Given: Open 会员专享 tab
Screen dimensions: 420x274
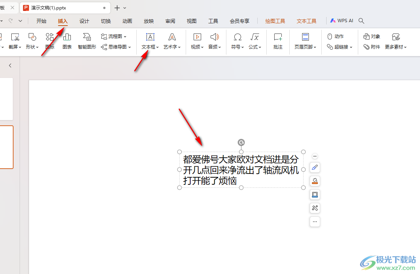Looking at the screenshot, I should pos(240,21).
